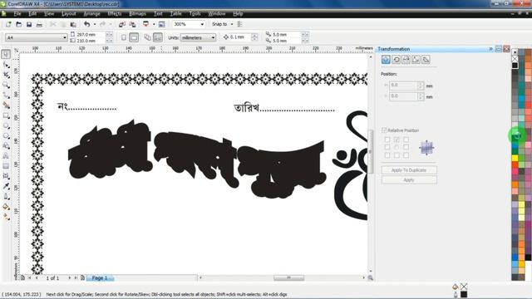Open the Outline tool flyout

point(6,196)
